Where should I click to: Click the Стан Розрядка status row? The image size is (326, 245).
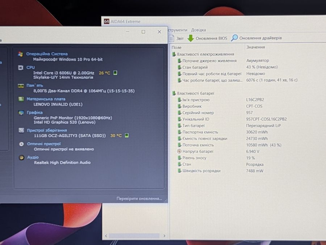(x=220, y=164)
